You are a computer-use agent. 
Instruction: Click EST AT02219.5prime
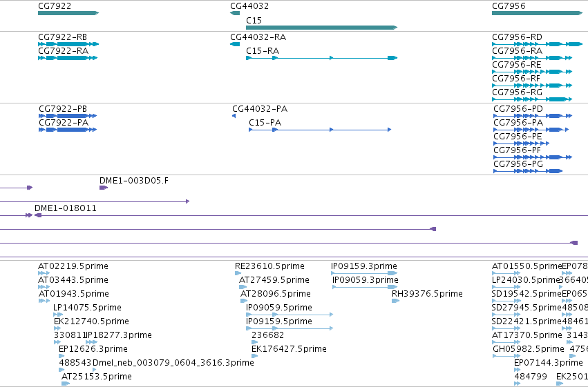pos(73,266)
